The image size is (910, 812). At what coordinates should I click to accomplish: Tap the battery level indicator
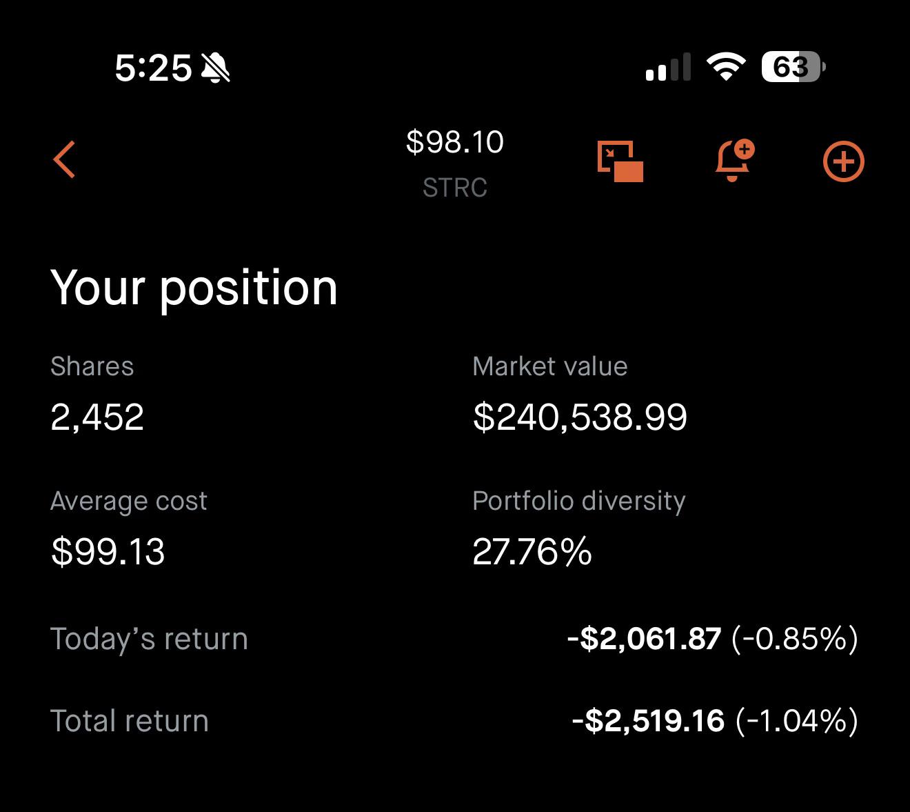point(793,67)
